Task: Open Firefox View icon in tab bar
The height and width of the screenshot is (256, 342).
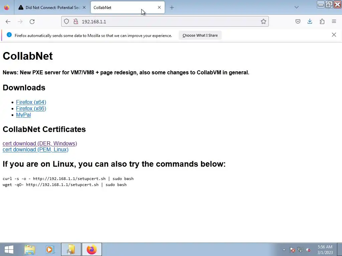Action: tap(7, 7)
